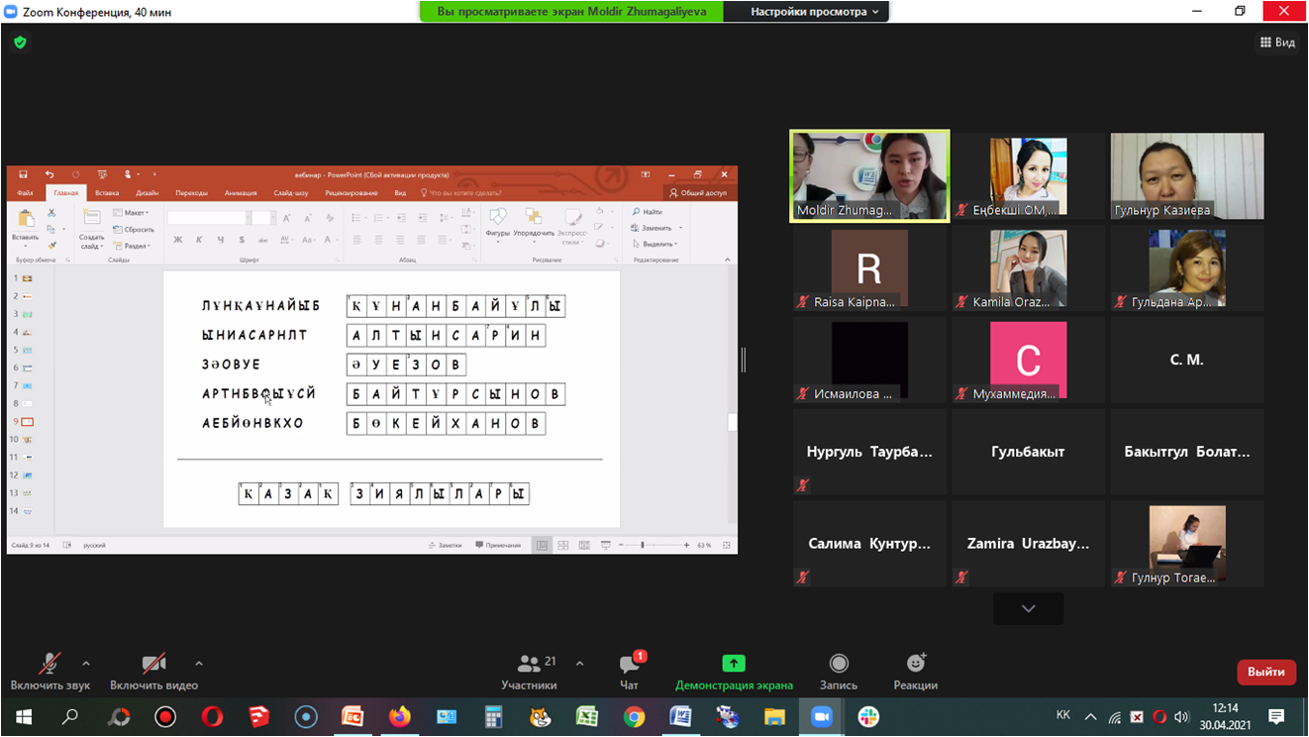Open the Participants panel icon
This screenshot has height=737, width=1309.
529,664
